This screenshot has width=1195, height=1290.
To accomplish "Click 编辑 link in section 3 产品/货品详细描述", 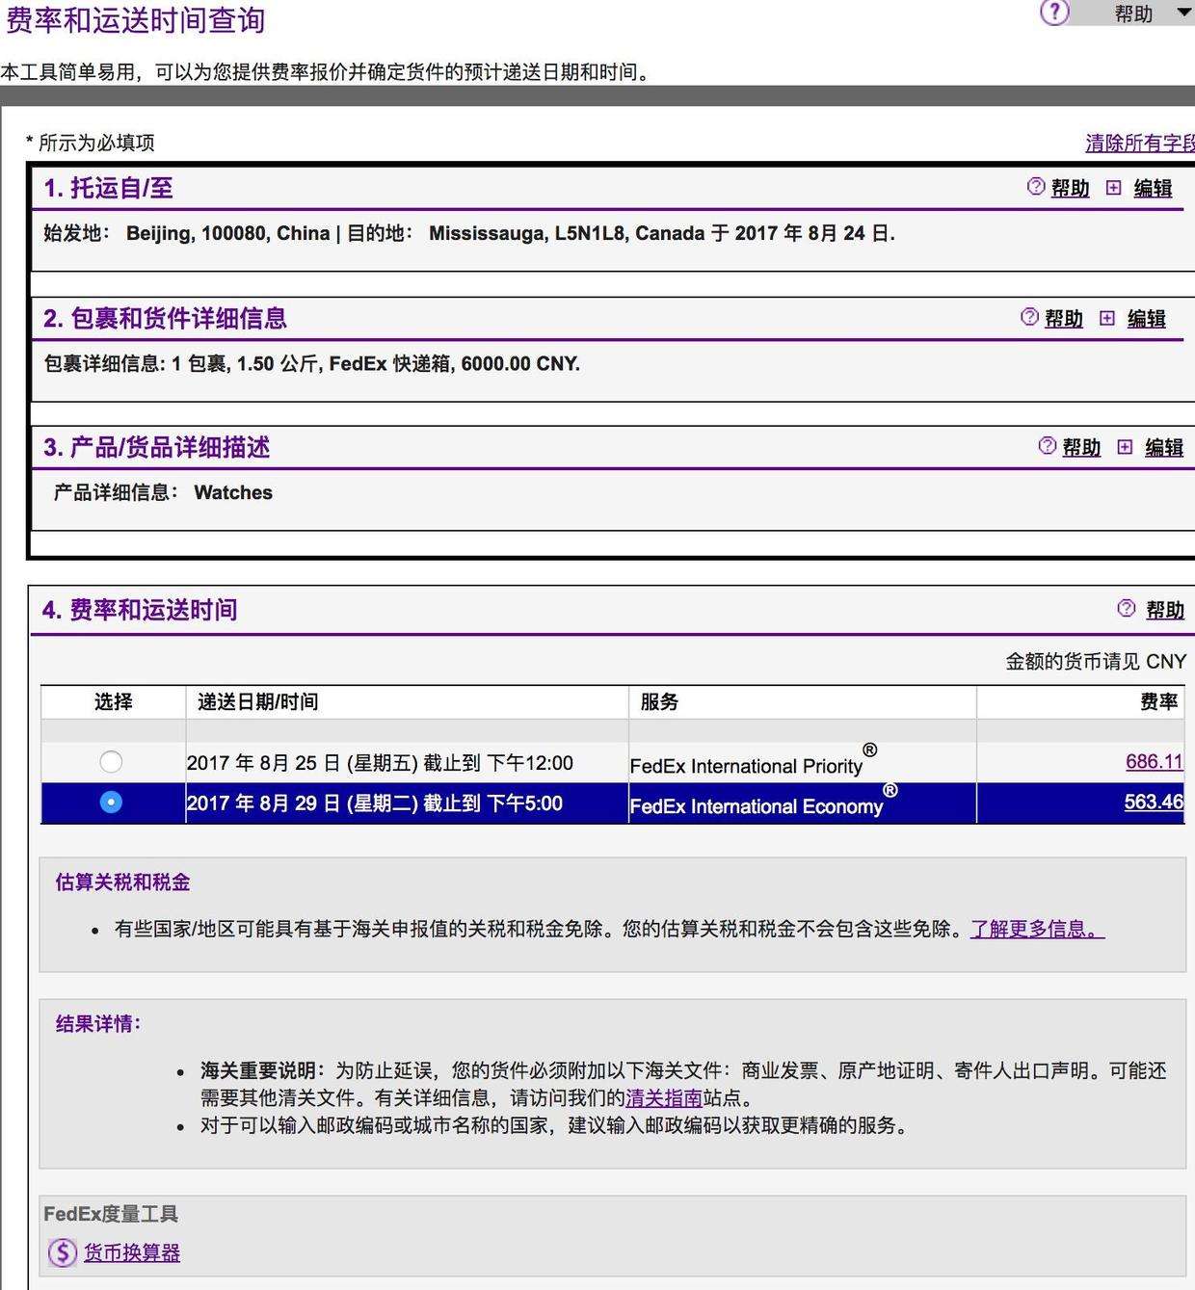I will tap(1164, 447).
